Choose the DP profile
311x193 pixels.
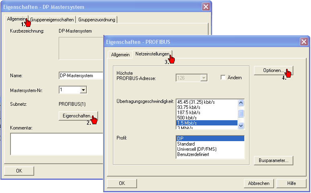[210, 139]
